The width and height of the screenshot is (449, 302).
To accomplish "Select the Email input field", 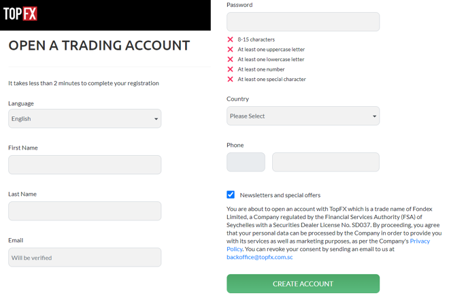I will point(84,257).
